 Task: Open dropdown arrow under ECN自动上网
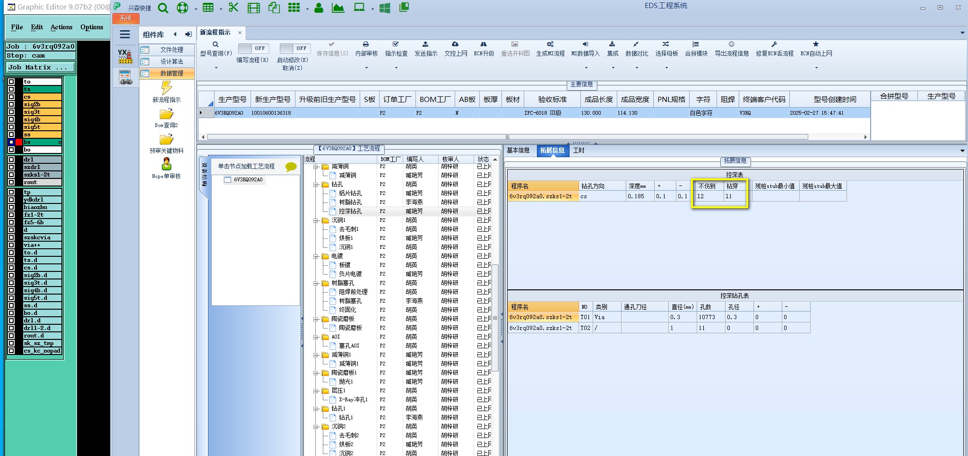tap(816, 68)
